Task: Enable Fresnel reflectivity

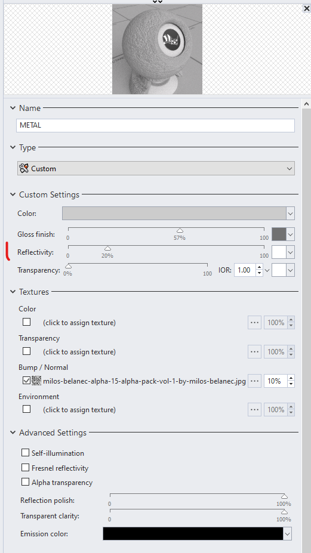Action: [26, 468]
